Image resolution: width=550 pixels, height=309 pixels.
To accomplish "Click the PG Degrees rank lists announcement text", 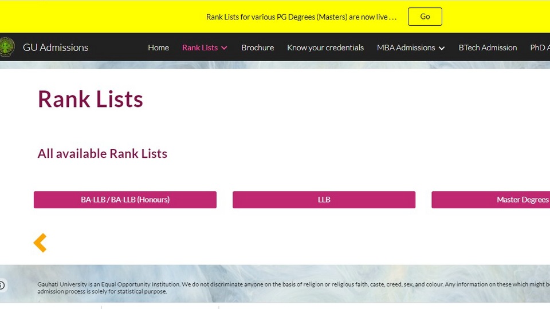I will (x=301, y=17).
